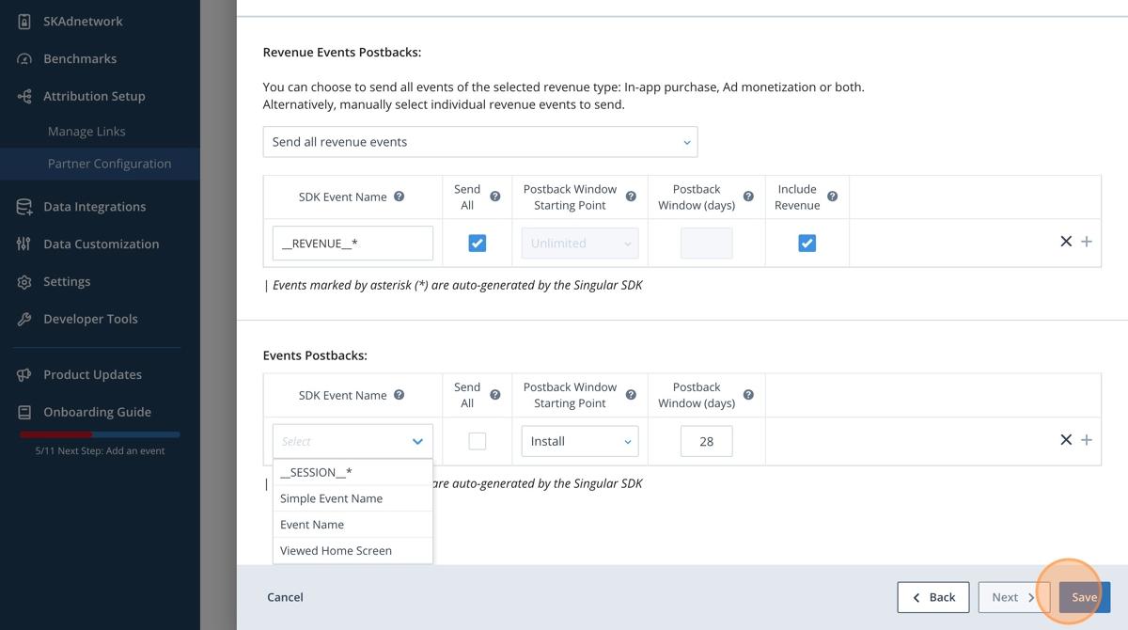
Task: Choose Viewed Home Screen from event list
Action: click(336, 551)
